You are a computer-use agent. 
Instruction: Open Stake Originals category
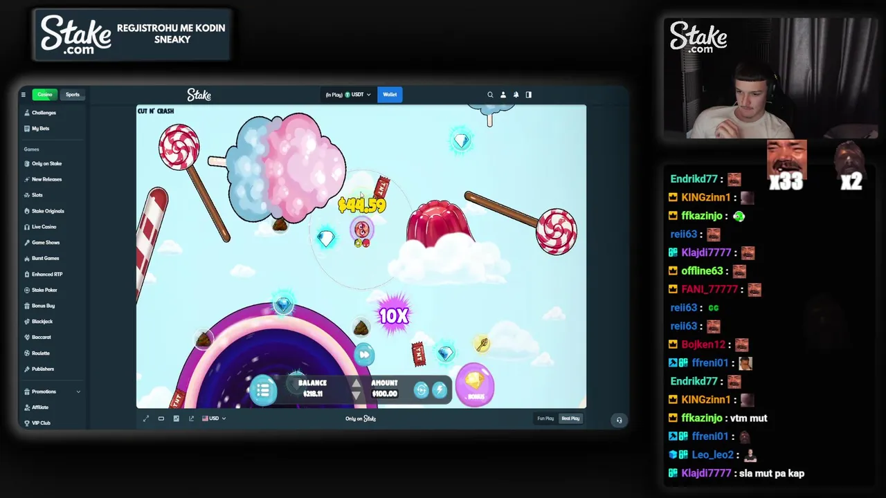point(48,211)
